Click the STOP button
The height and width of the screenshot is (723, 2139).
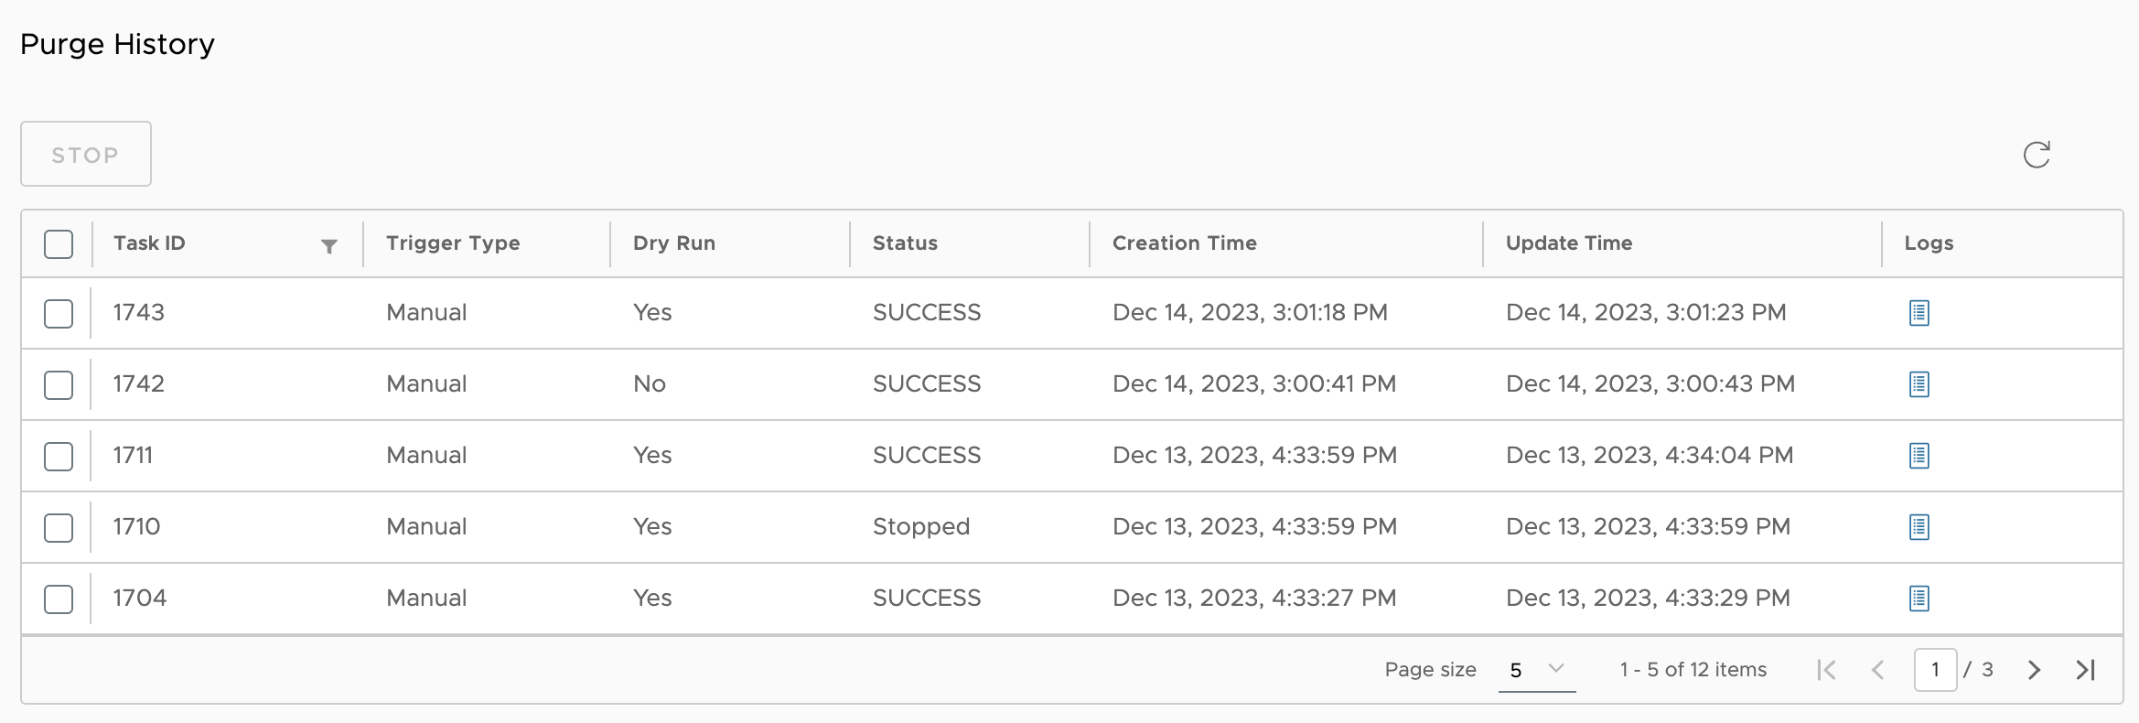[x=86, y=155]
